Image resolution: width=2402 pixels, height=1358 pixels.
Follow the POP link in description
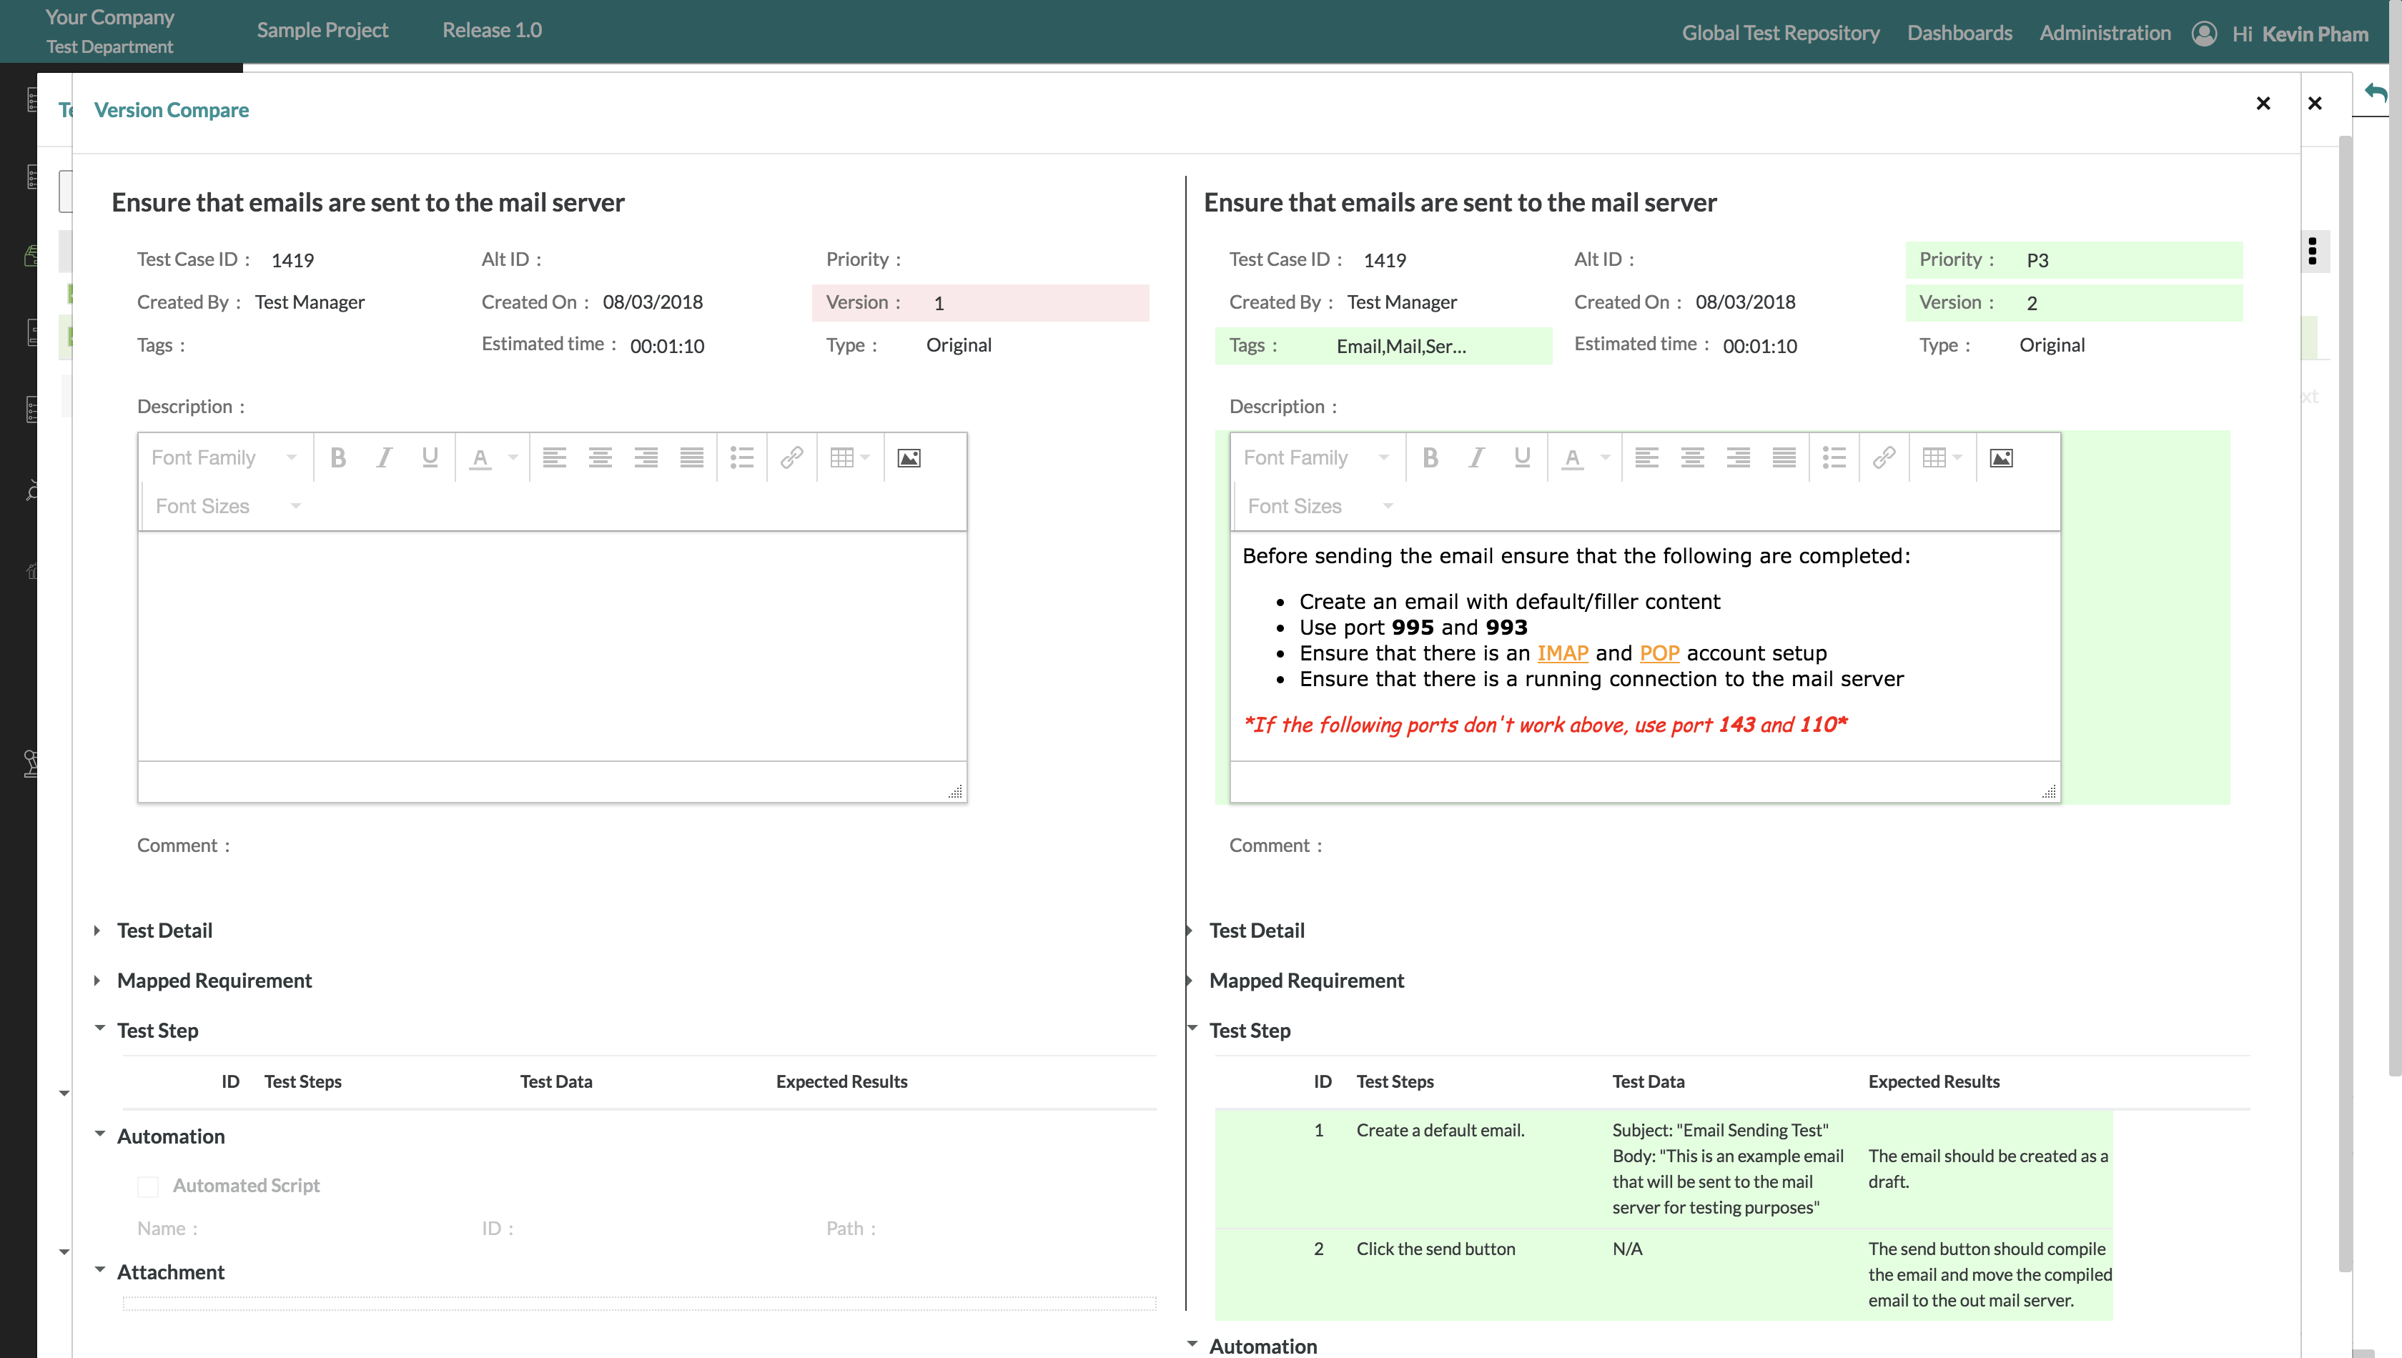[1659, 654]
